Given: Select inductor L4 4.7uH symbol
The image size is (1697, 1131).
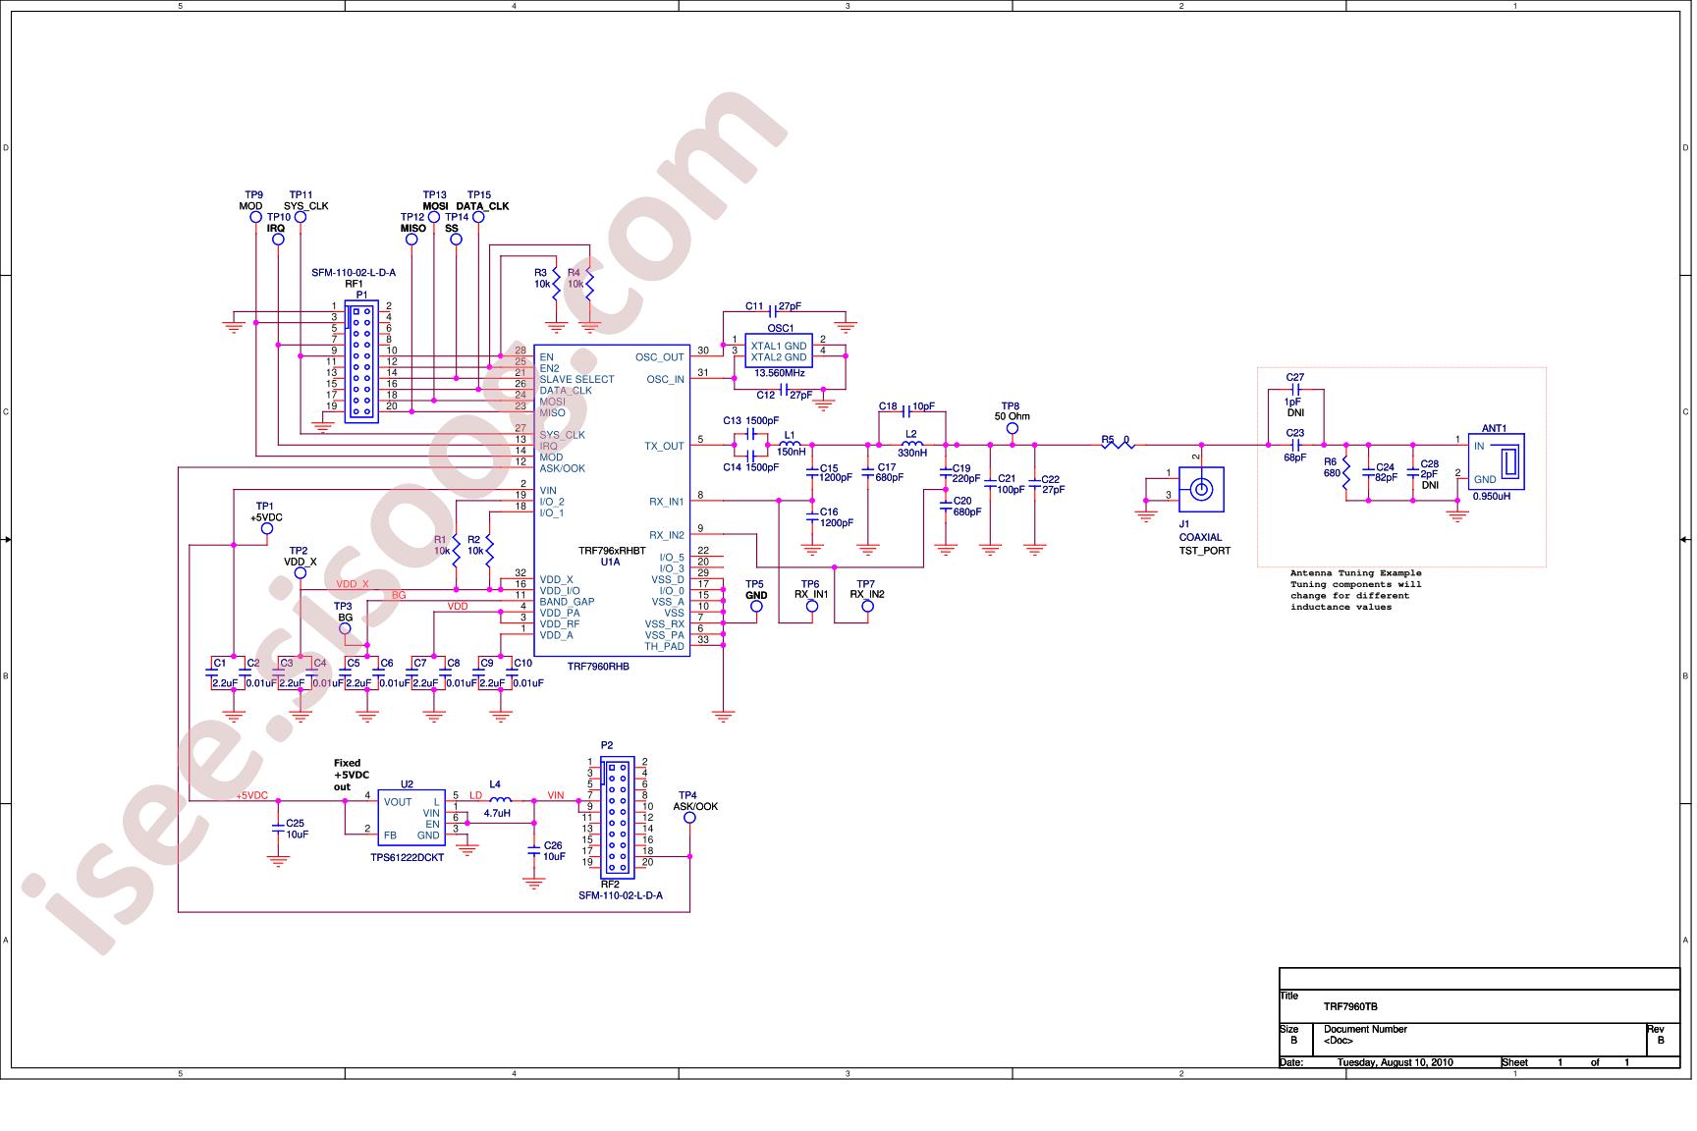Looking at the screenshot, I should [x=499, y=800].
